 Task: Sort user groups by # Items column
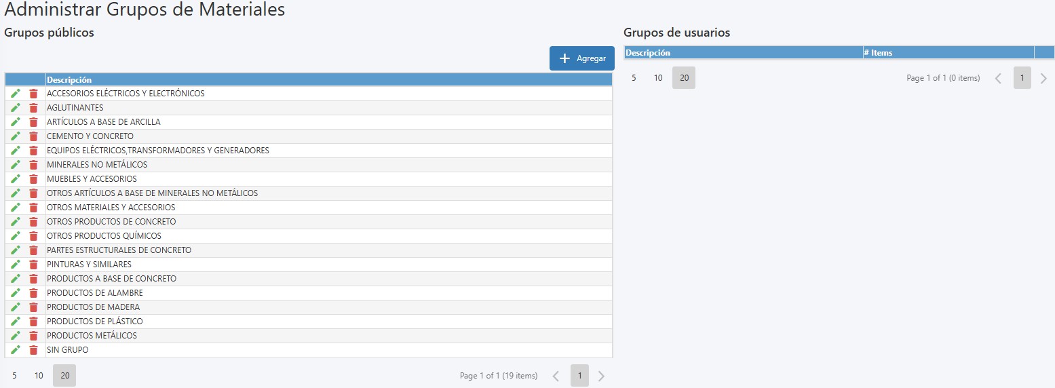[x=879, y=53]
